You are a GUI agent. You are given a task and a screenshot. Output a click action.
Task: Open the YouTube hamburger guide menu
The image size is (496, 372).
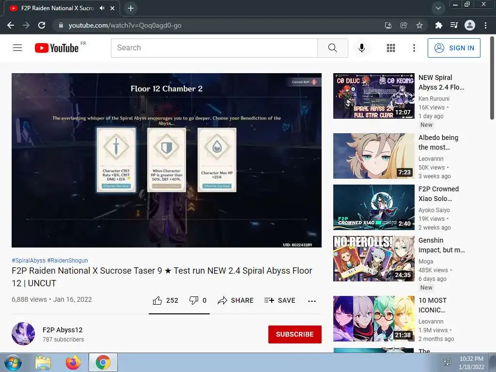click(x=17, y=48)
